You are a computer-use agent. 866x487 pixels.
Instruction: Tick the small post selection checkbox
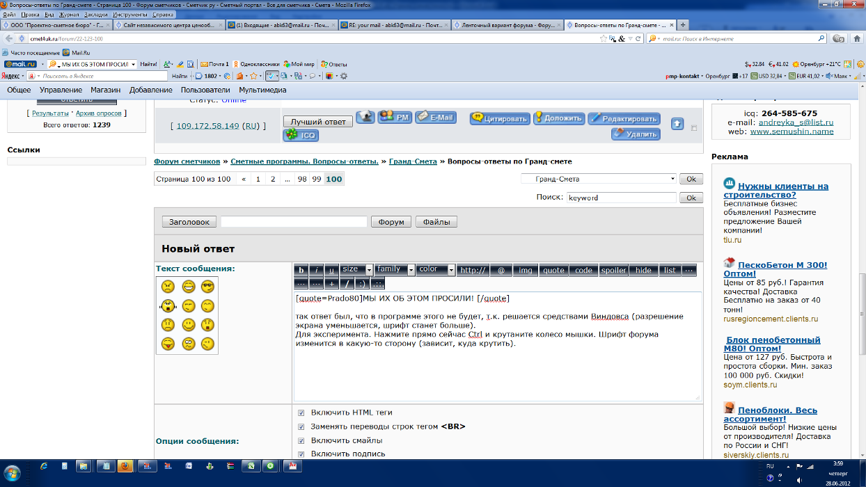tap(693, 128)
